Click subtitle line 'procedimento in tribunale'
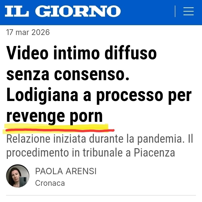The image size is (202, 202). 64,153
